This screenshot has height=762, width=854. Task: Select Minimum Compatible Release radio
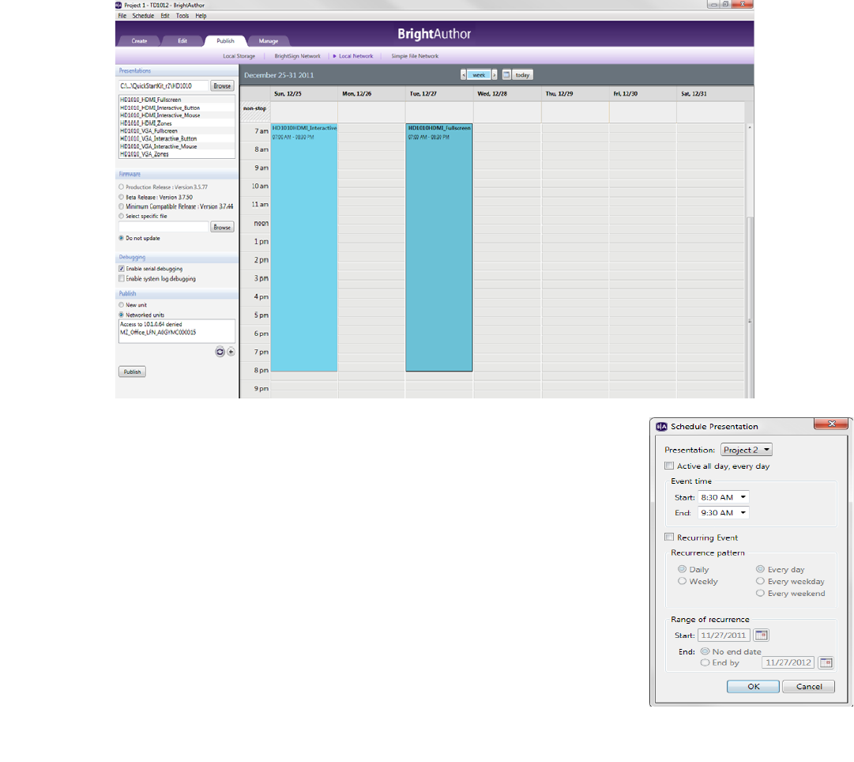[122, 206]
